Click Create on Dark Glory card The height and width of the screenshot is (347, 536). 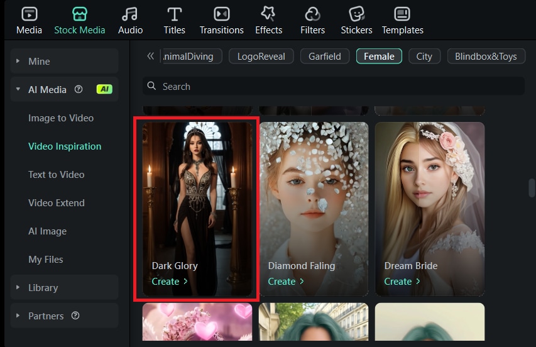[x=170, y=282]
